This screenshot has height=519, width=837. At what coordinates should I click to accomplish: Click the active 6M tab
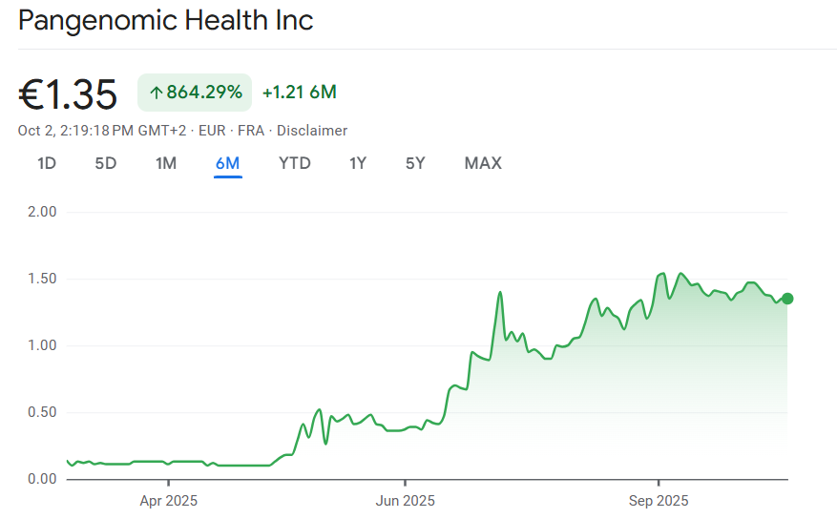pyautogui.click(x=228, y=163)
